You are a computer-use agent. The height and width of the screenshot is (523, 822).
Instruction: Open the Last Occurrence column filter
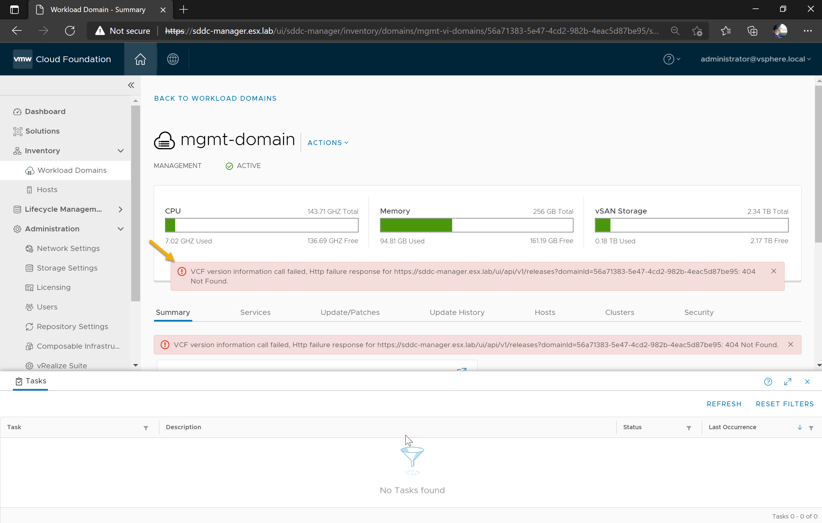pos(811,428)
